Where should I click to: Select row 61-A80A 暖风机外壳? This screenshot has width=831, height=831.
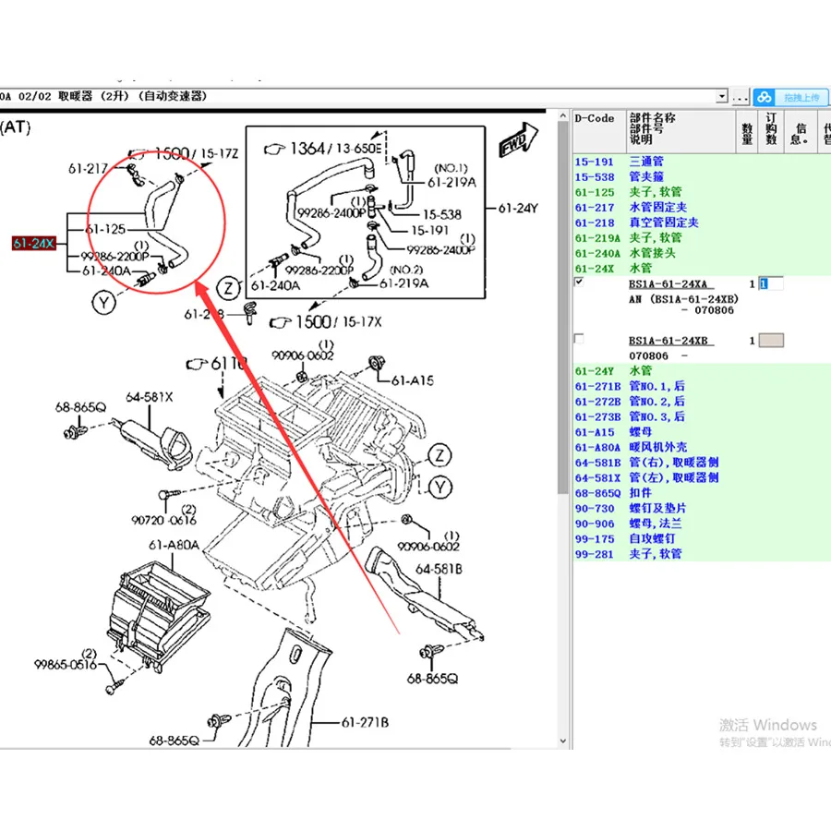tap(702, 447)
